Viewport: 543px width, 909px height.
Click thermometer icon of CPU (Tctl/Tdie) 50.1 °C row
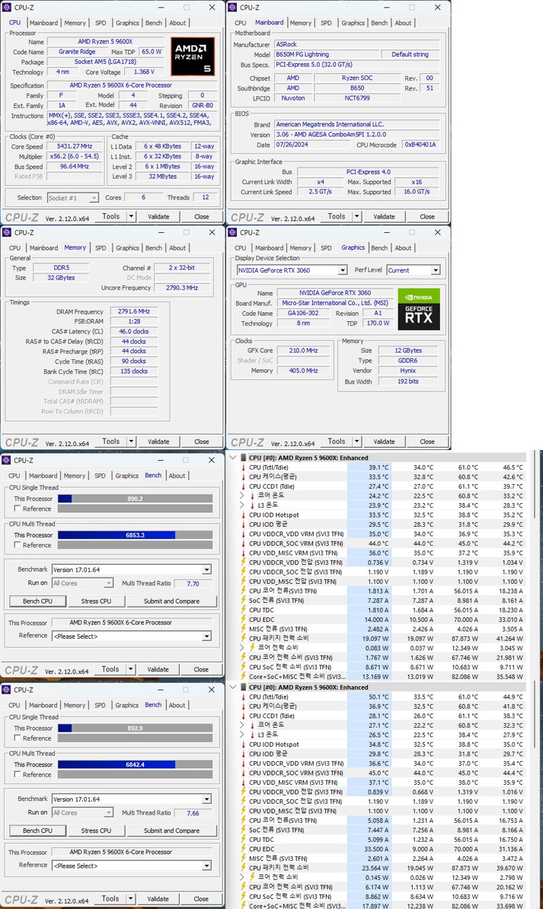tap(244, 697)
